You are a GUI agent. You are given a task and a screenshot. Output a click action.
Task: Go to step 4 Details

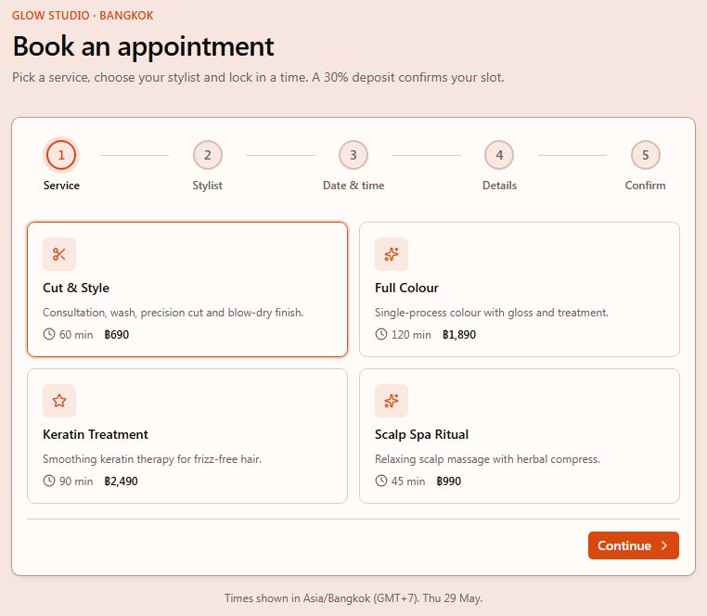(499, 155)
